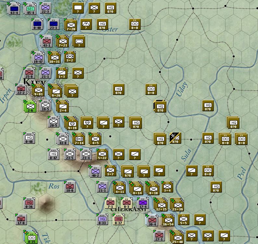Click the gray 20-5 infantry division
258x244 pixels.
pyautogui.click(x=54, y=122)
